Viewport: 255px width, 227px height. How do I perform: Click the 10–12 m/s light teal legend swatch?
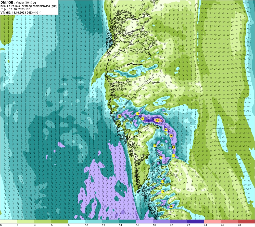click(94, 222)
